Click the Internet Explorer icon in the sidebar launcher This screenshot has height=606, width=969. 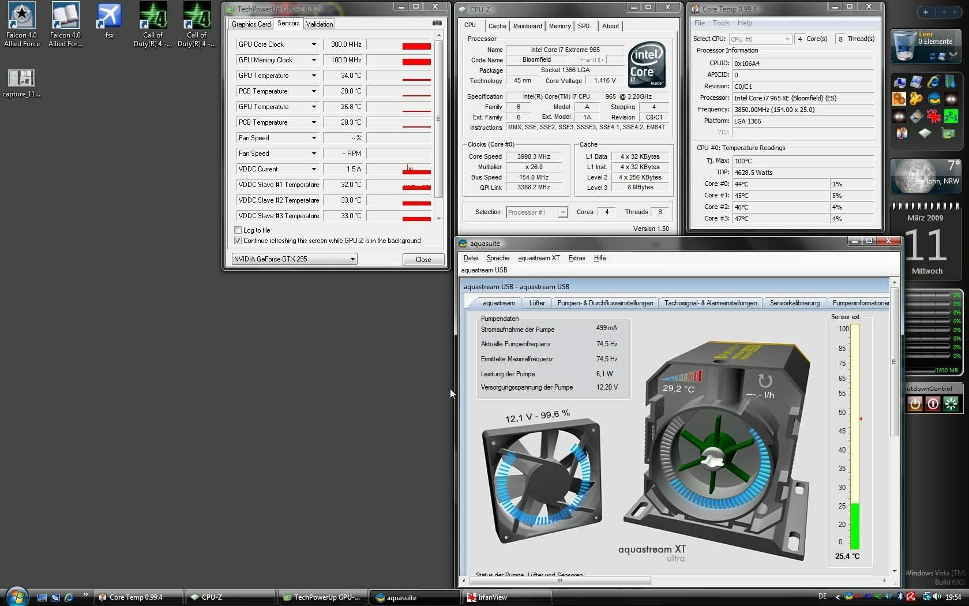pyautogui.click(x=934, y=82)
